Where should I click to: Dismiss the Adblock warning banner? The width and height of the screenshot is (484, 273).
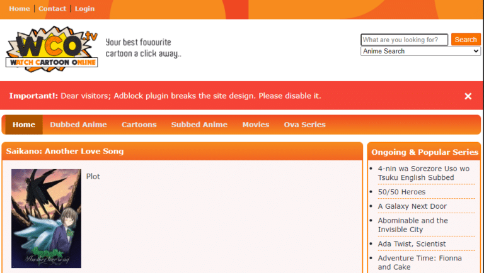click(x=468, y=96)
